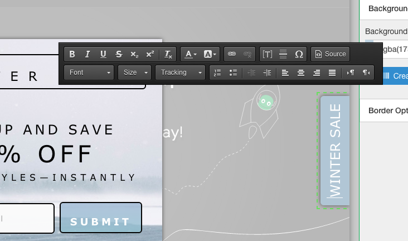Toggle underline formatting
The height and width of the screenshot is (241, 408).
[103, 54]
